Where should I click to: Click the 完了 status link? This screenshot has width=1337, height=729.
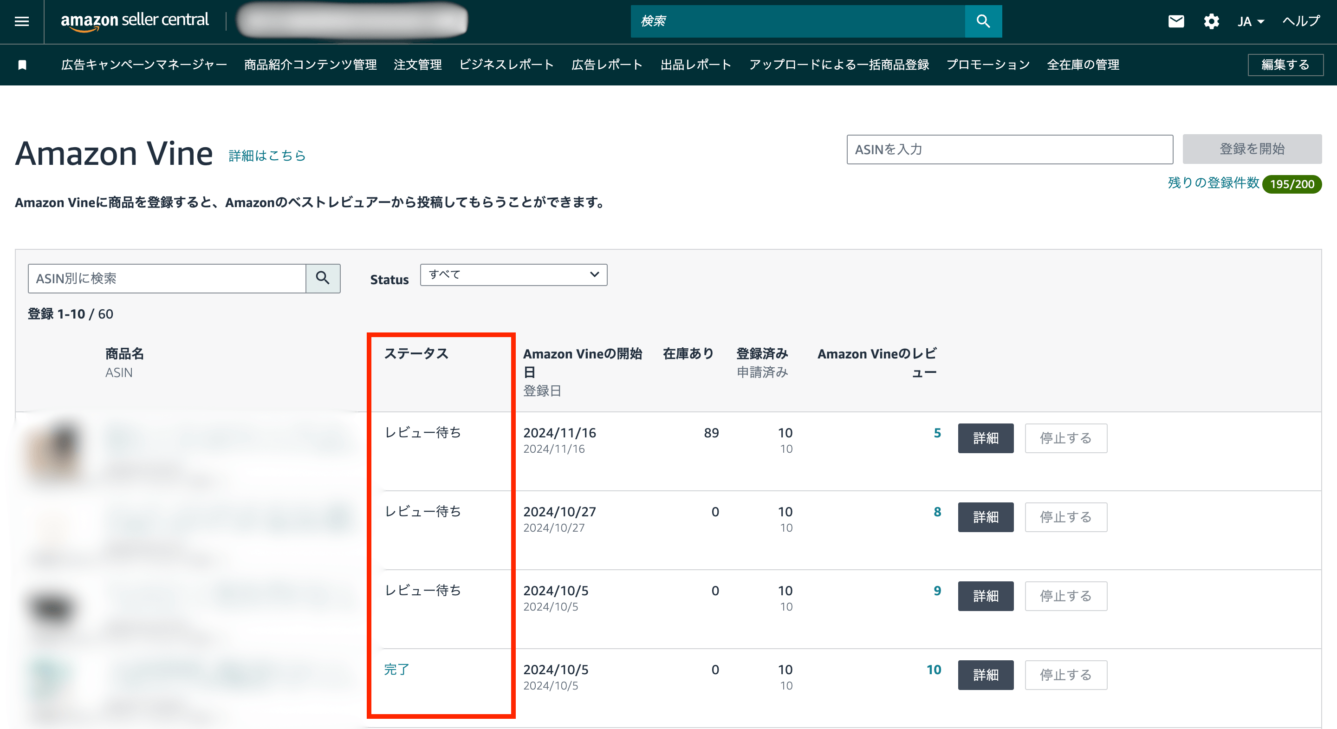click(x=396, y=669)
